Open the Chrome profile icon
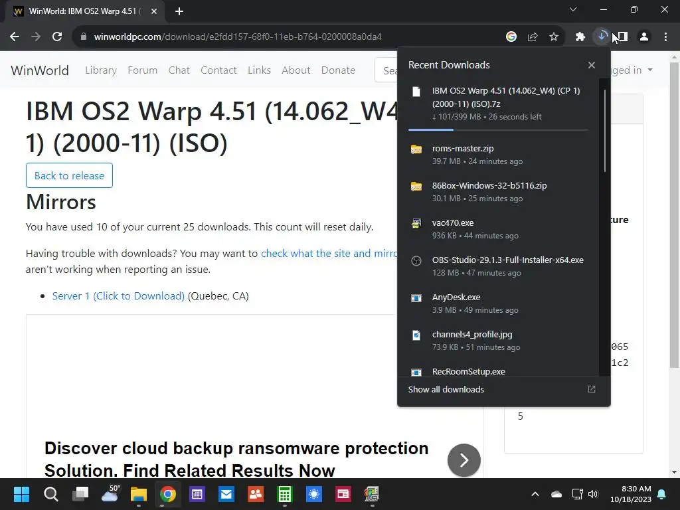Image resolution: width=680 pixels, height=510 pixels. coord(644,37)
